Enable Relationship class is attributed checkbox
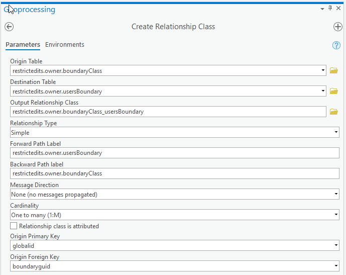The height and width of the screenshot is (275, 346). point(14,226)
